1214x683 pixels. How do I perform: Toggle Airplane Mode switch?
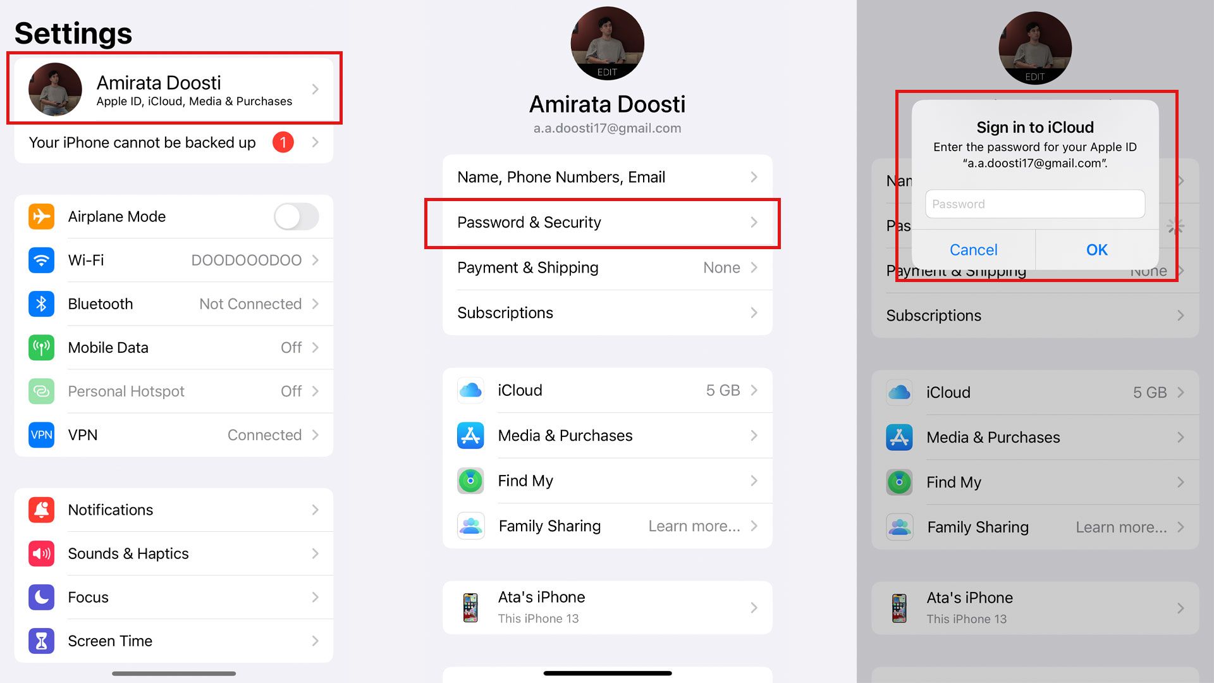tap(295, 216)
